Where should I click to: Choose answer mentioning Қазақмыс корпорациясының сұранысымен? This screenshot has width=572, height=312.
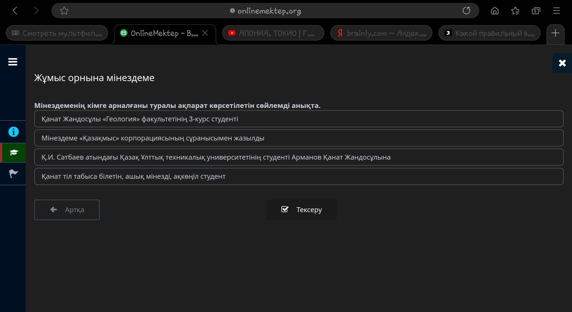[x=299, y=138]
